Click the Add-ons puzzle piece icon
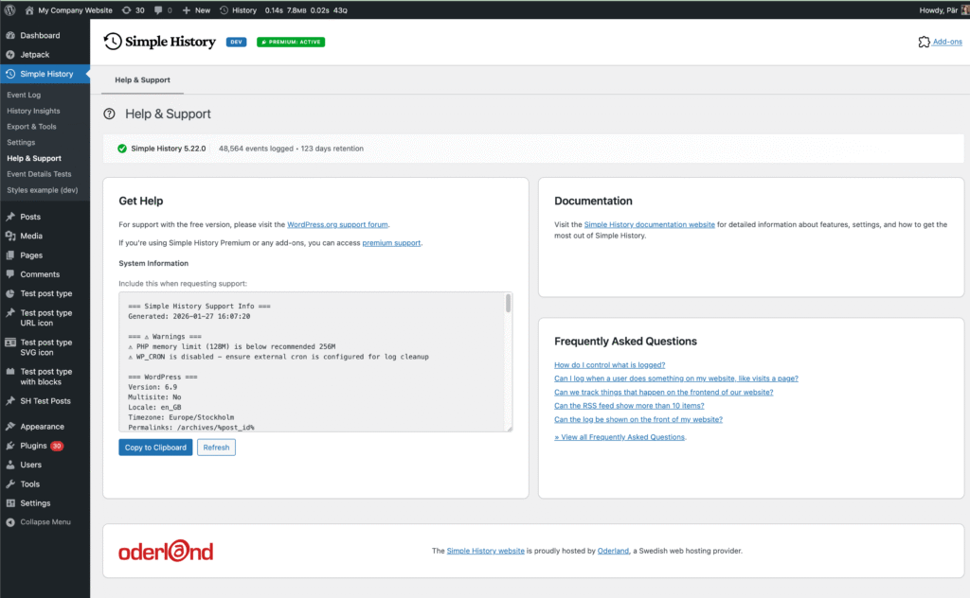970x598 pixels. point(925,43)
